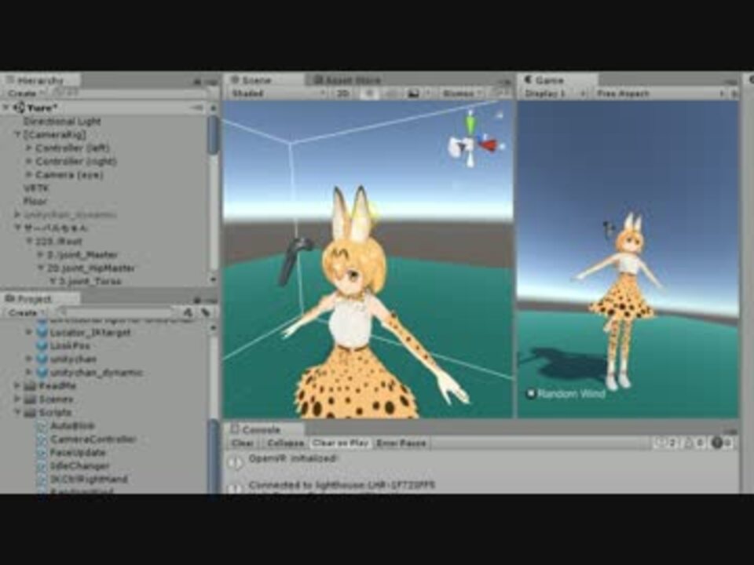Select VRTK object in Hierarchy
Screen dimensions: 754x565
click(x=35, y=188)
